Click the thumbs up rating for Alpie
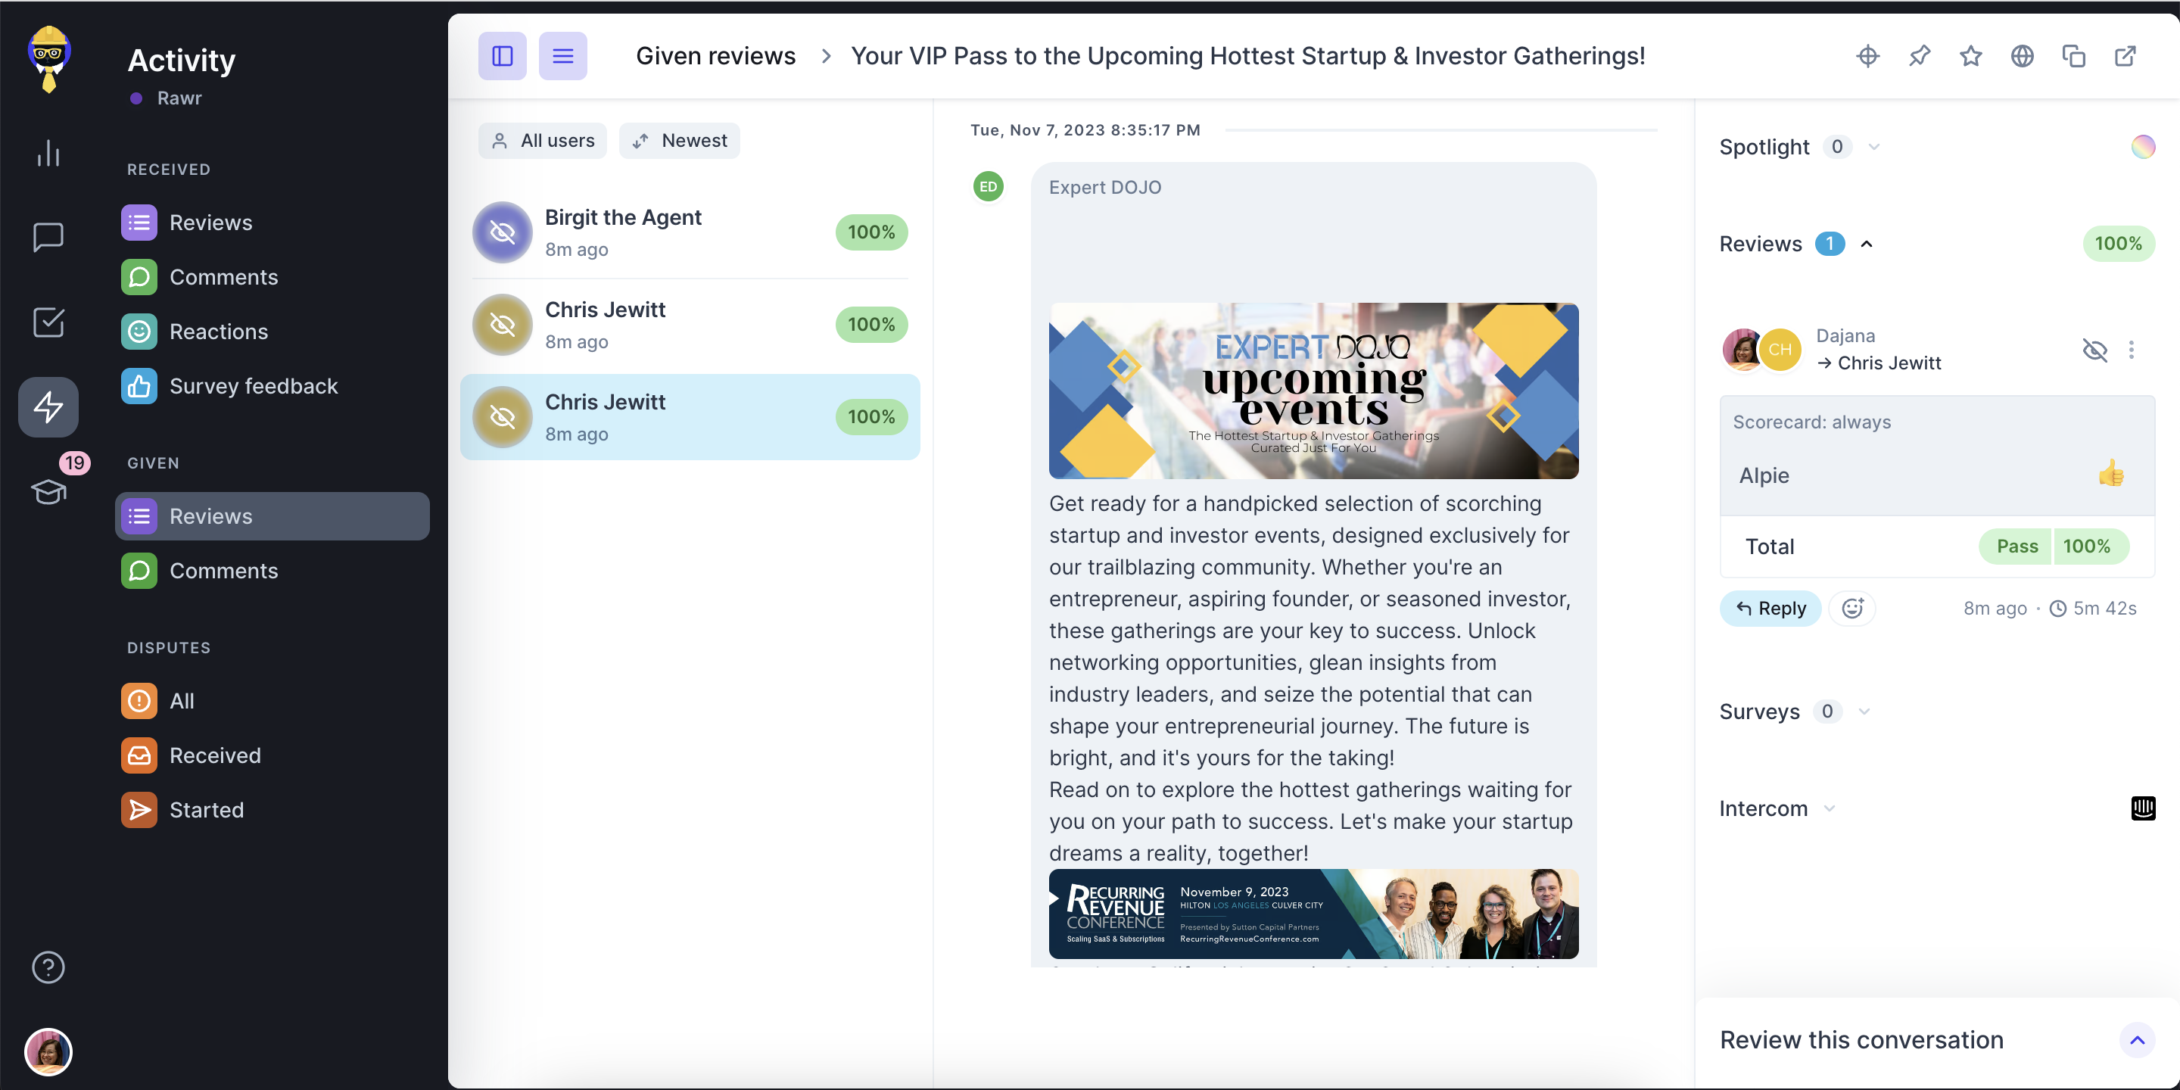 [x=2111, y=474]
